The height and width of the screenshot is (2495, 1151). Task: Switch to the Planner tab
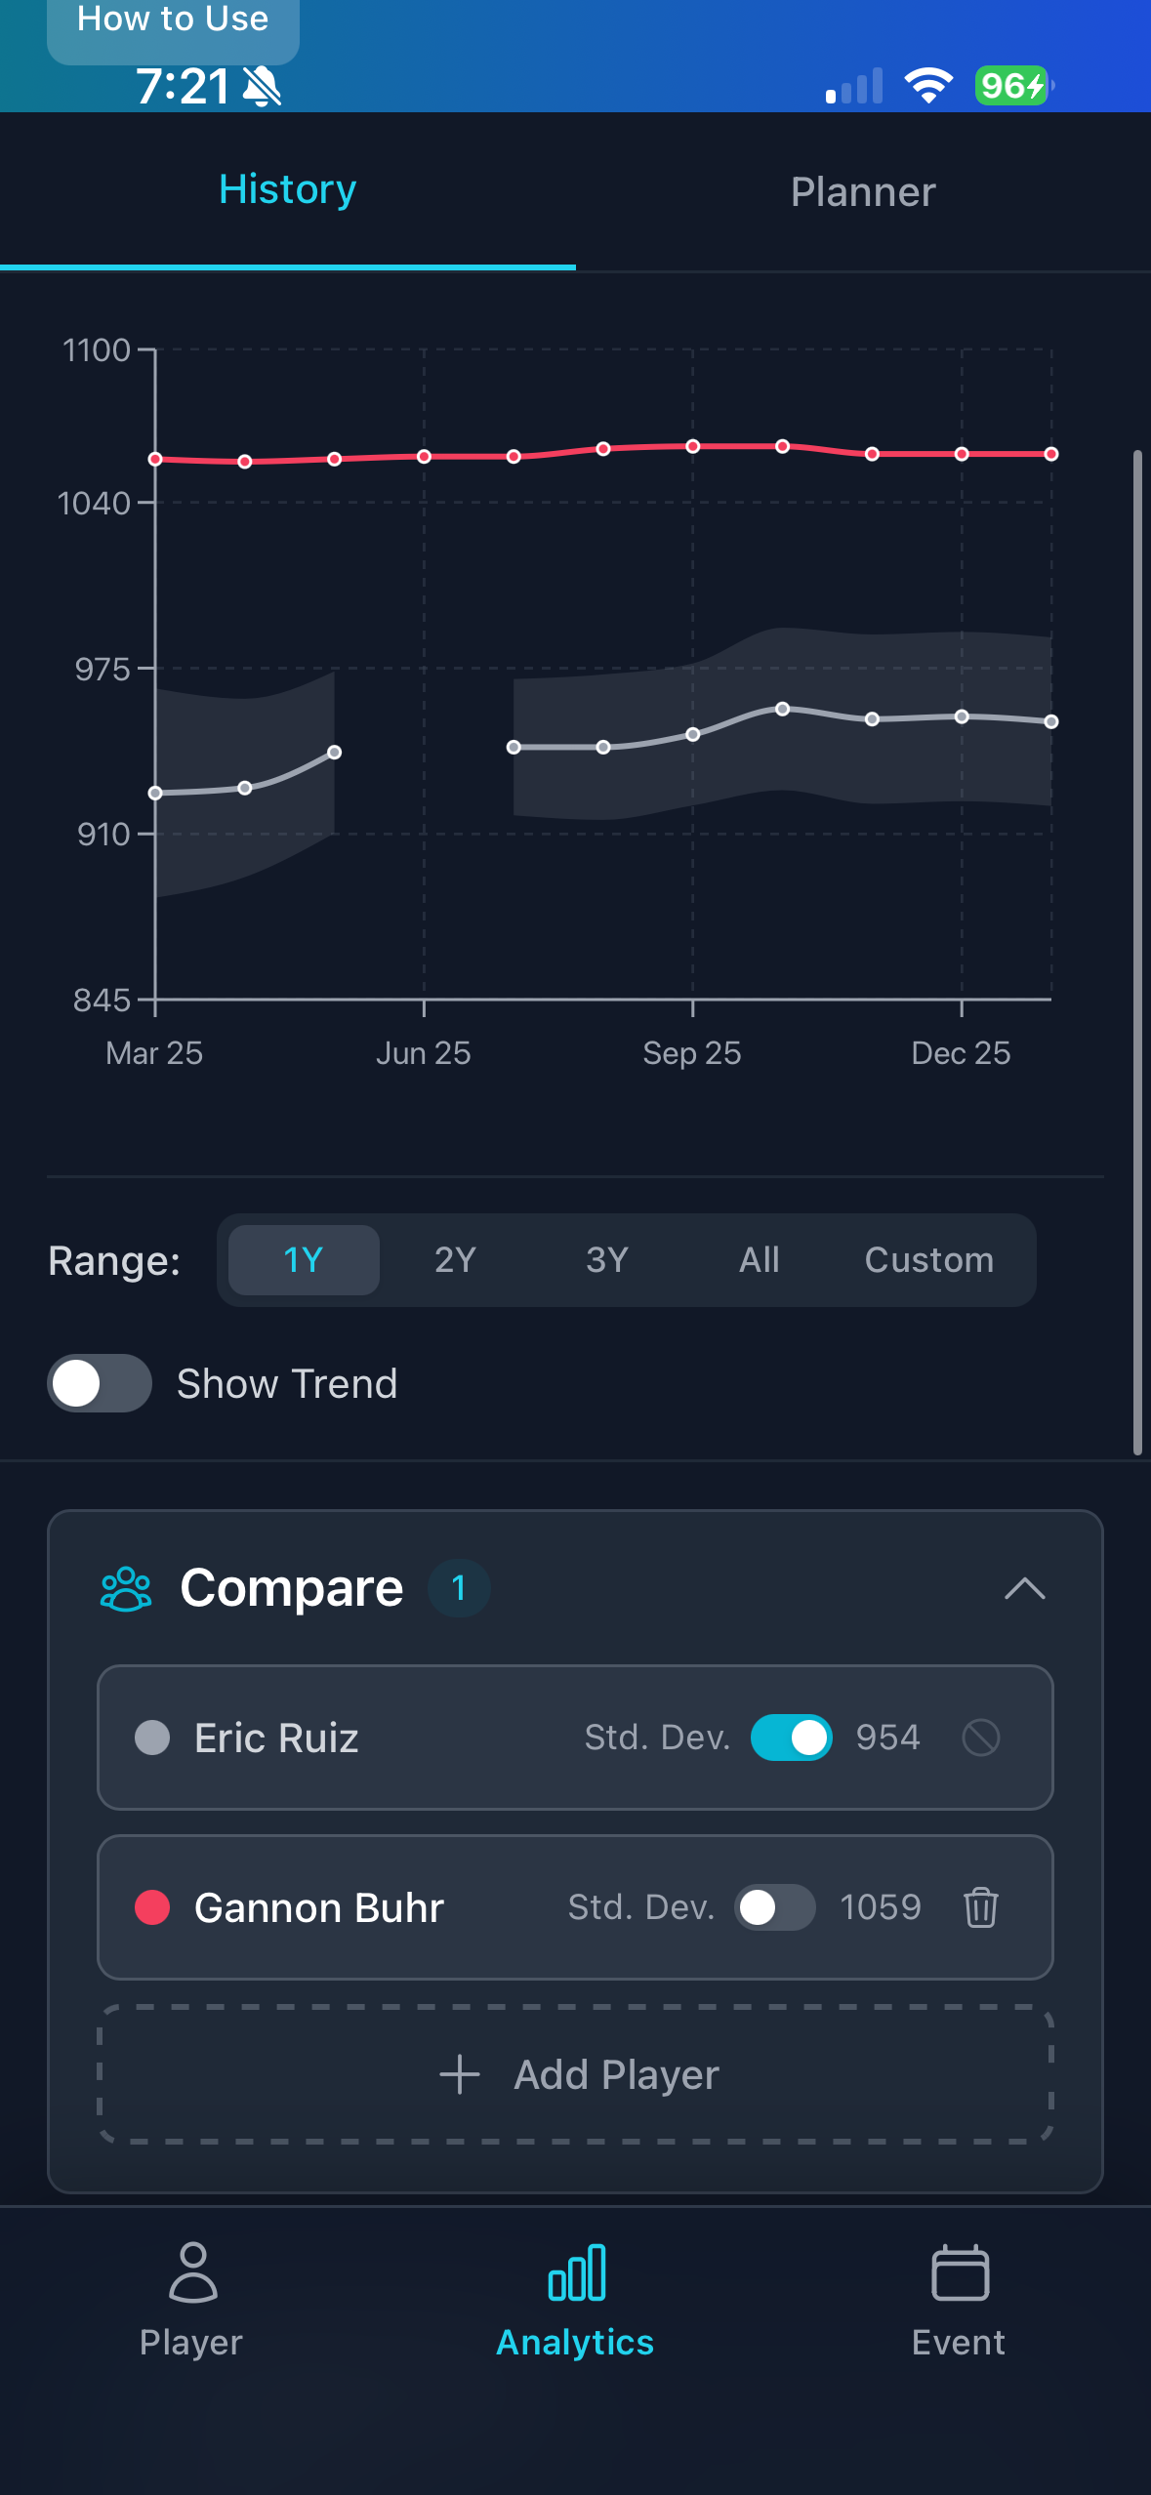[x=863, y=191]
